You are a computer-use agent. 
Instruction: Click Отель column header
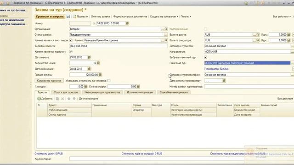pos(193,105)
